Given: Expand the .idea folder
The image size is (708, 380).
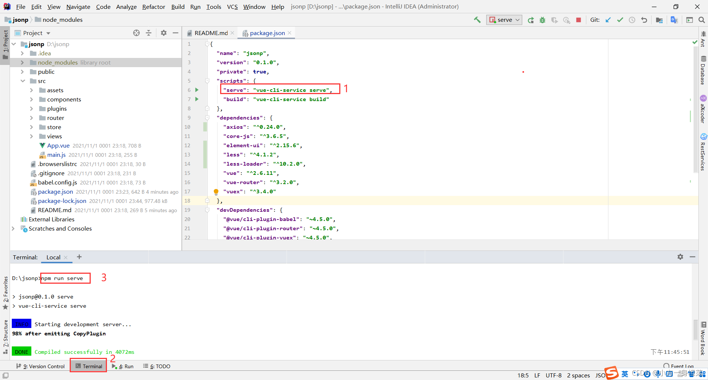Looking at the screenshot, I should coord(22,53).
